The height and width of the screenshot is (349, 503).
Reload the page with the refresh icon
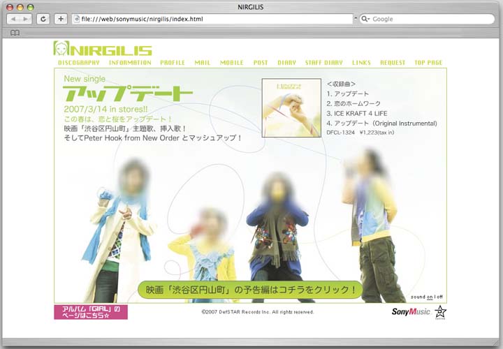coord(43,19)
